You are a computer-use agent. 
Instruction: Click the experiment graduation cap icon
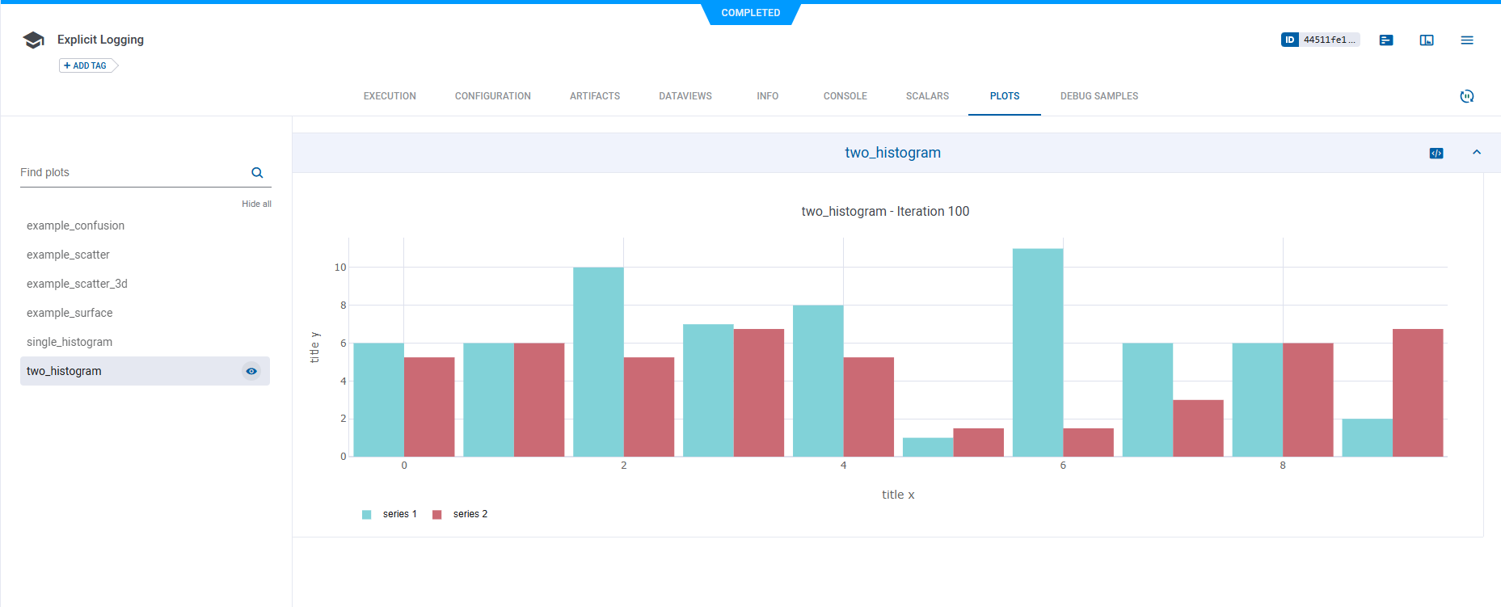[x=33, y=40]
